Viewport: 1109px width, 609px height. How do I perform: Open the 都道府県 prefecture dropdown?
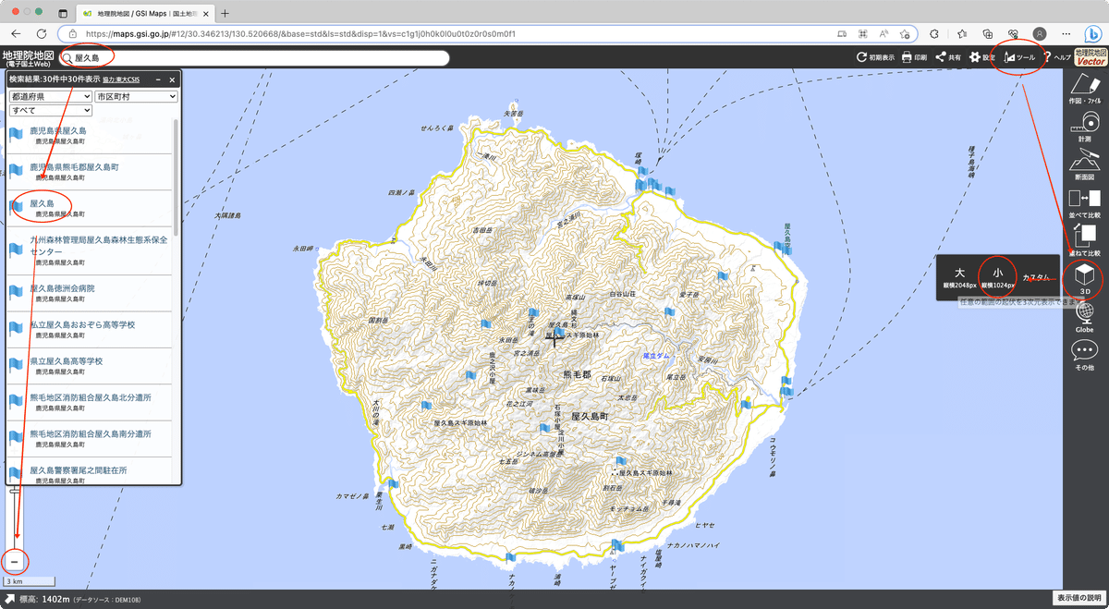click(50, 96)
